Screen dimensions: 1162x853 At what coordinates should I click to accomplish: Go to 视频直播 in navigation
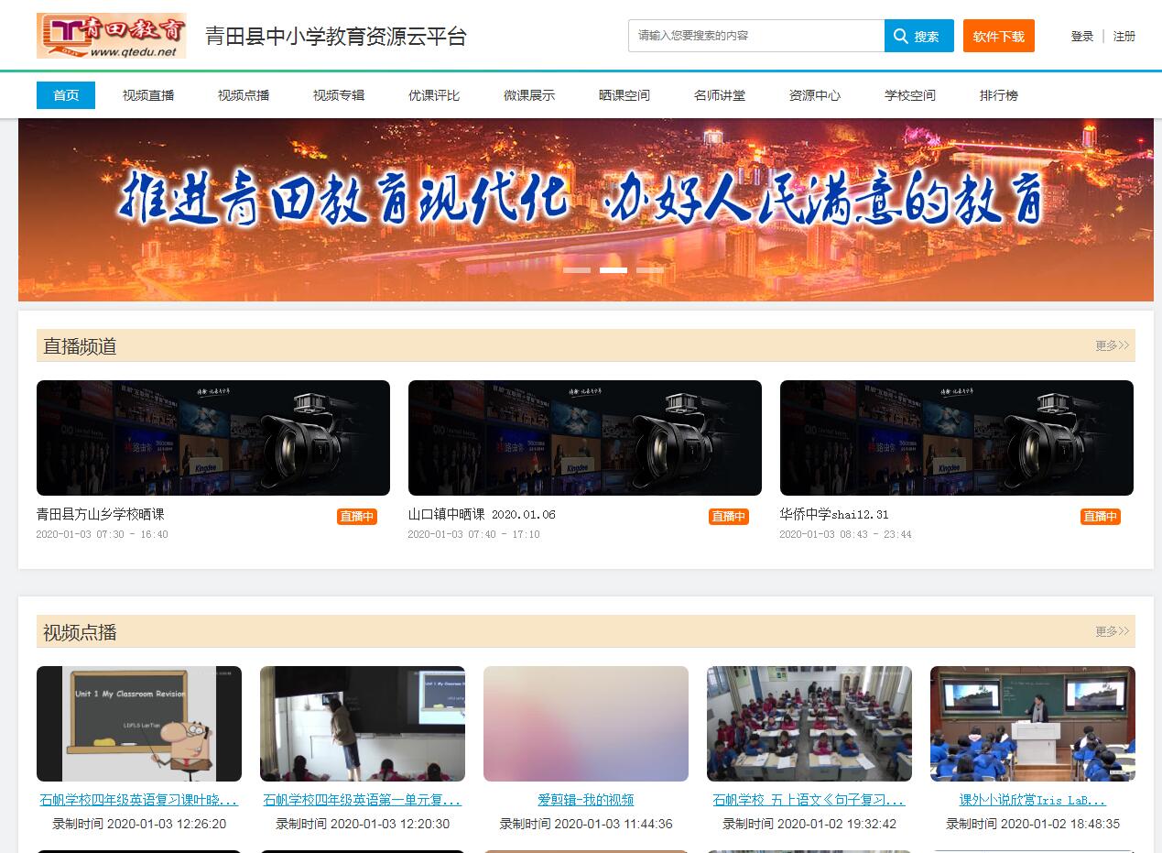(148, 95)
